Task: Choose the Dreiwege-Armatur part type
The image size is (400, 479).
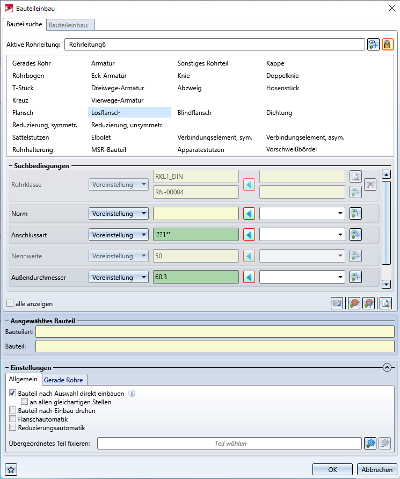Action: 118,88
